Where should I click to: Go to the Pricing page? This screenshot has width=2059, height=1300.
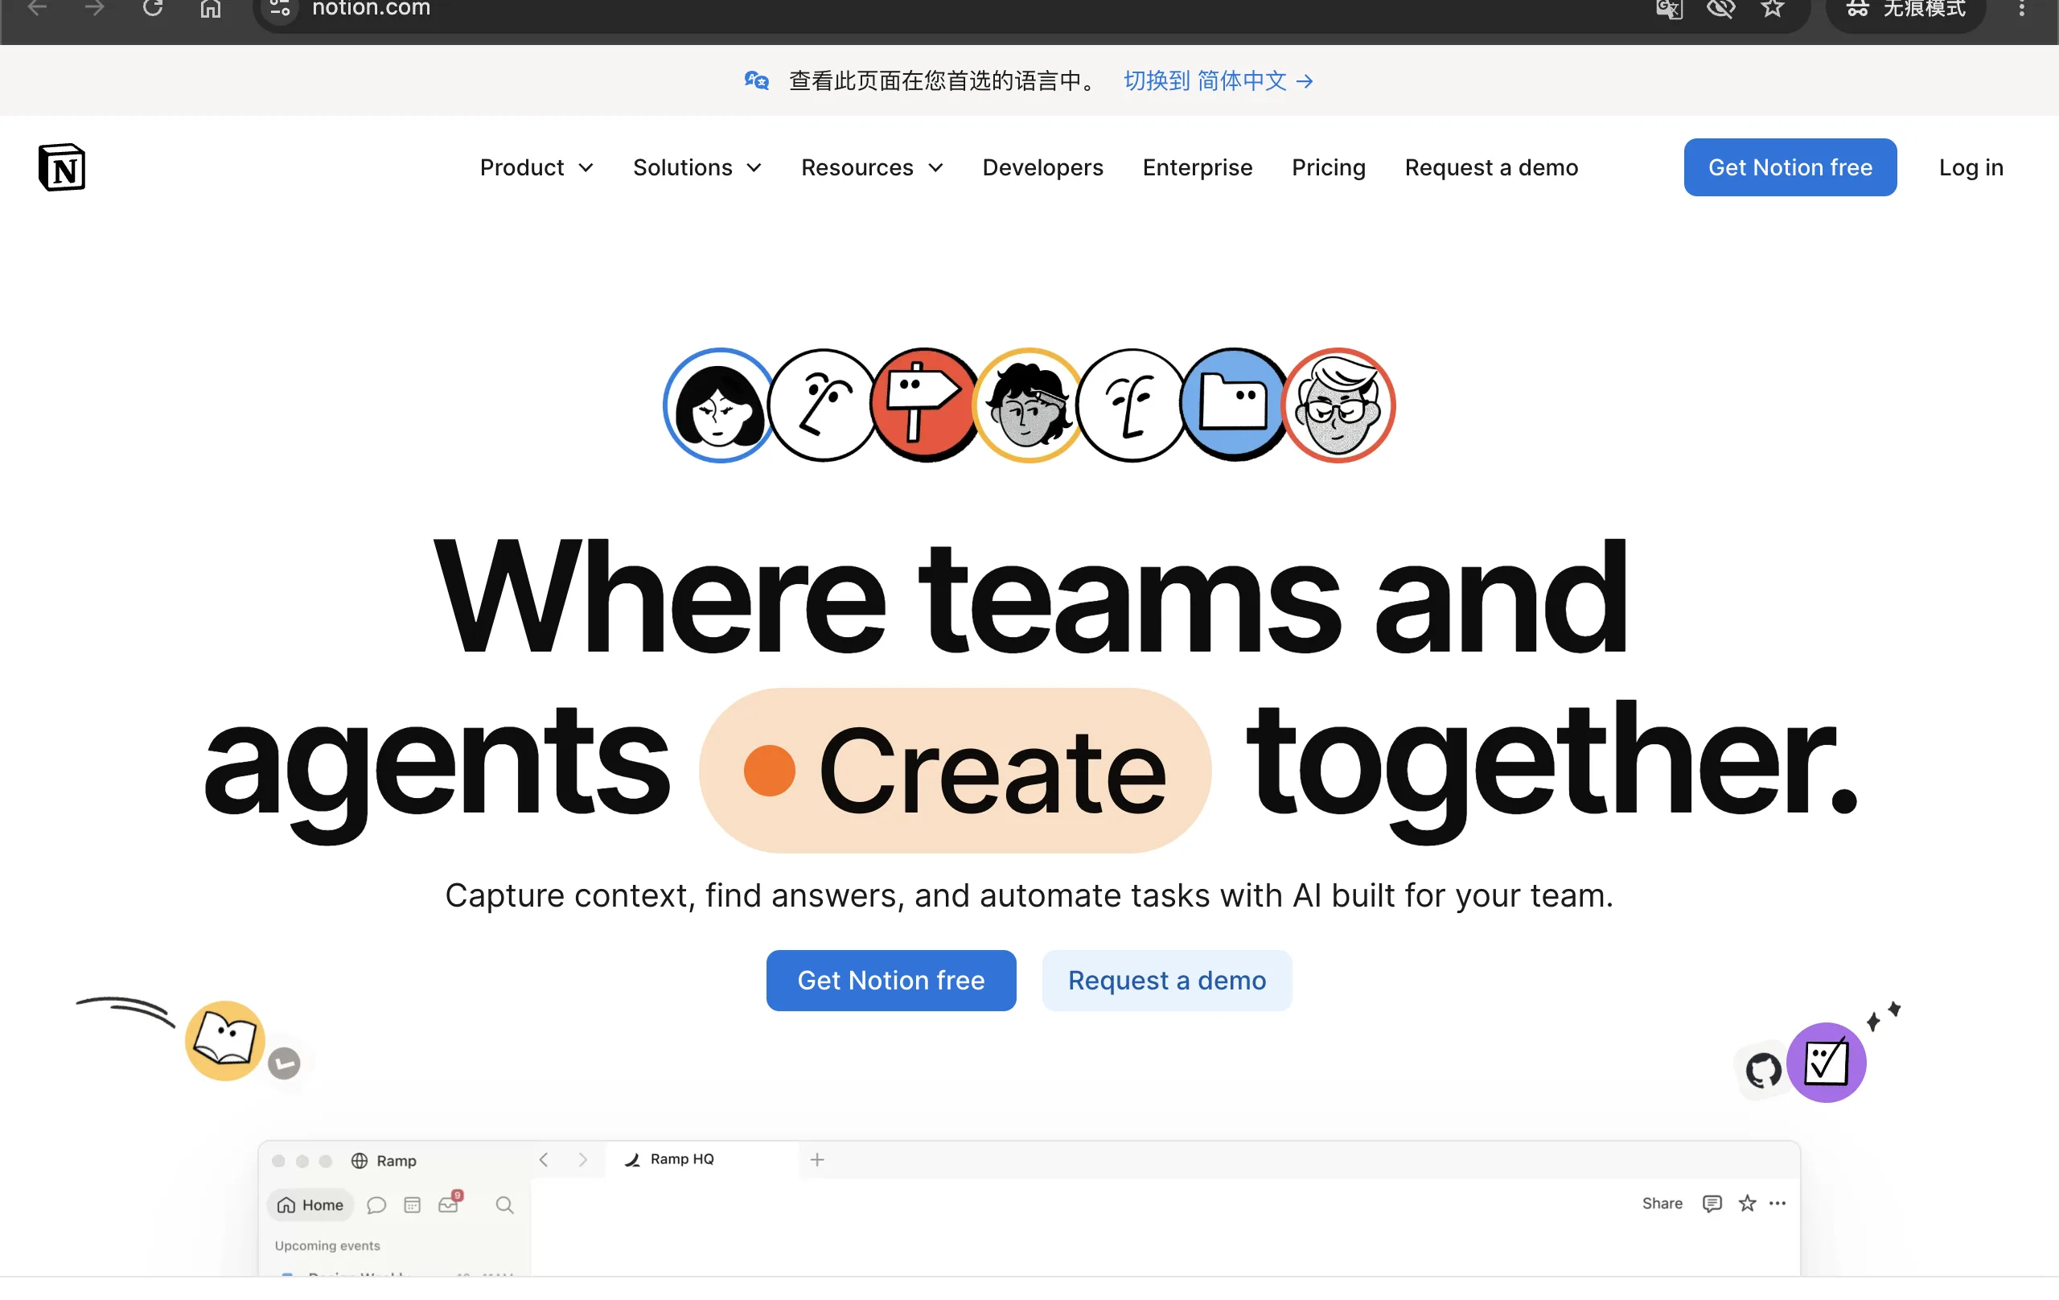click(x=1328, y=167)
